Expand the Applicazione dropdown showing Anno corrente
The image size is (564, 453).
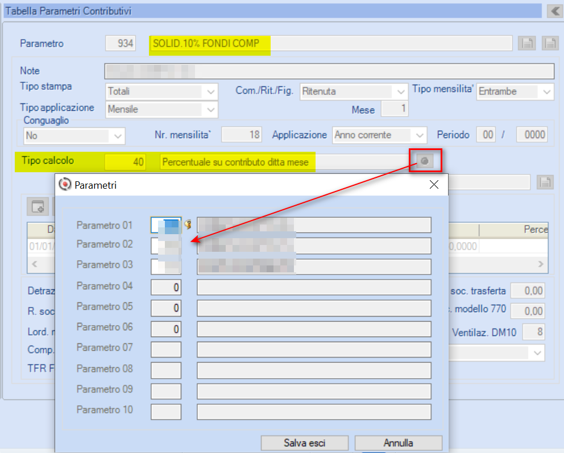pyautogui.click(x=379, y=135)
